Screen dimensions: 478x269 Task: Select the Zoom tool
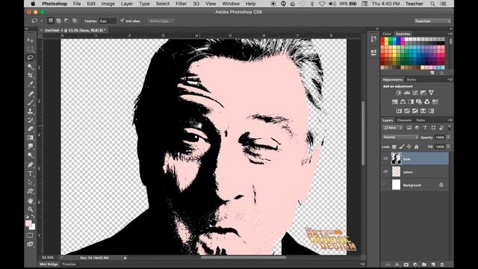(x=30, y=210)
